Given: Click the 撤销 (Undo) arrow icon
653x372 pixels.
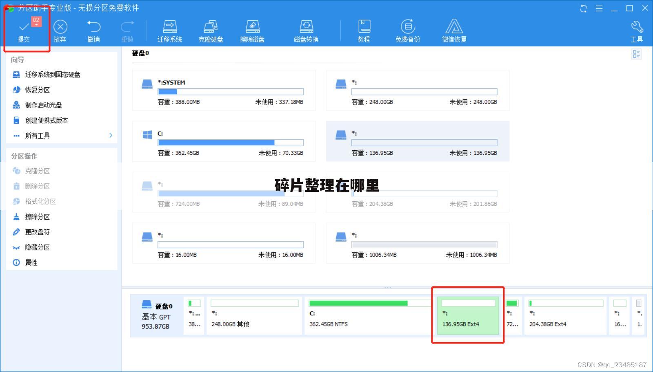Looking at the screenshot, I should click(93, 27).
